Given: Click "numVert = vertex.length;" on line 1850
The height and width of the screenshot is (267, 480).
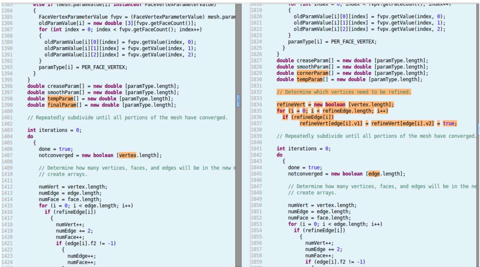Looking at the screenshot, I should pyautogui.click(x=322, y=205).
